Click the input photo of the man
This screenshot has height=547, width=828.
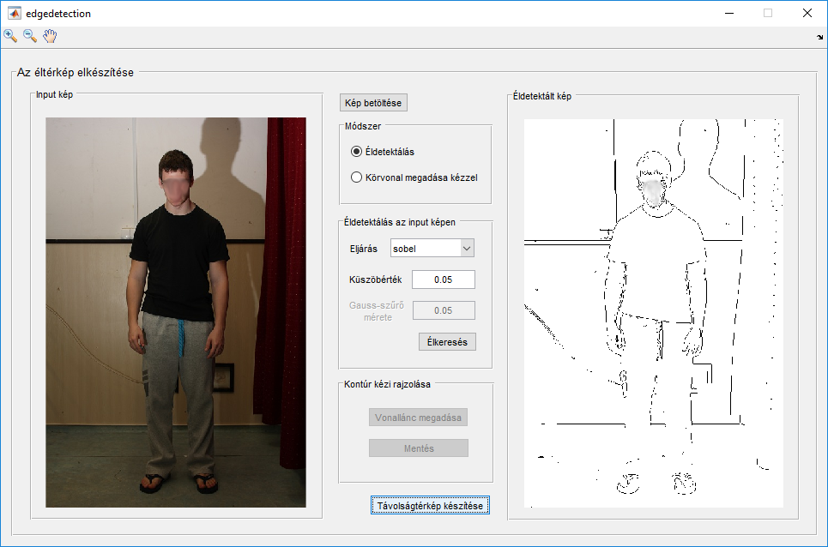pos(176,312)
